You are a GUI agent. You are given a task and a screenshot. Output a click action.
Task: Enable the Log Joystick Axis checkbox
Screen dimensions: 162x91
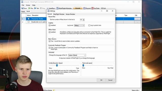click(x=89, y=25)
